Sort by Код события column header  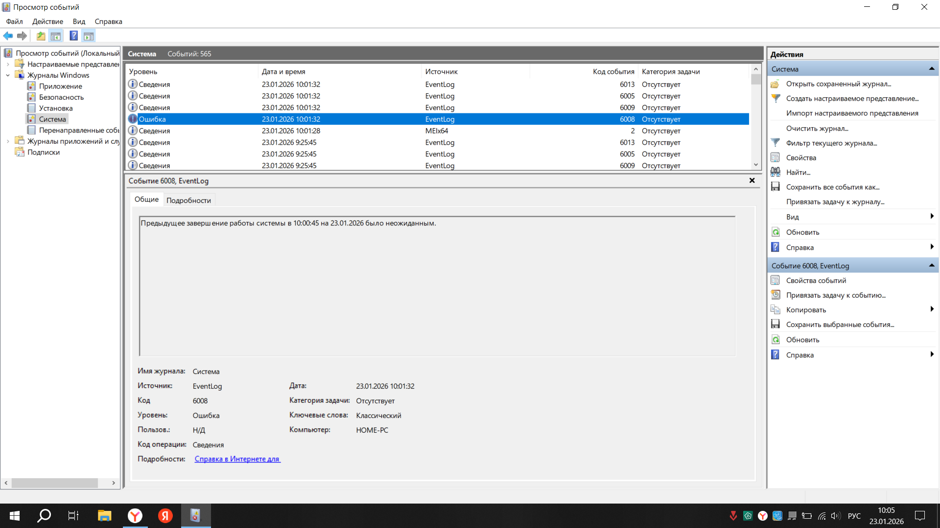613,71
